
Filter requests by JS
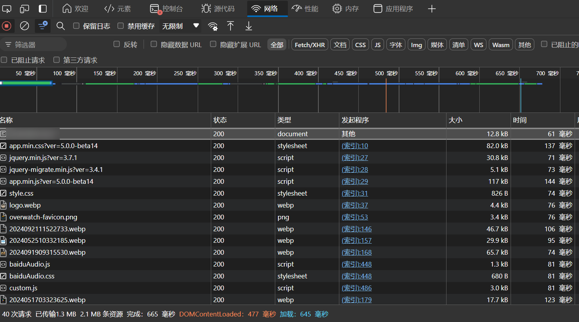pyautogui.click(x=378, y=45)
